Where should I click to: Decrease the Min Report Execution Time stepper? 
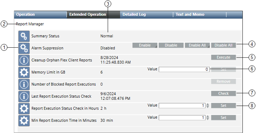208,119
